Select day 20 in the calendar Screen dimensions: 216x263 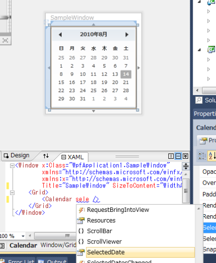pos(115,82)
